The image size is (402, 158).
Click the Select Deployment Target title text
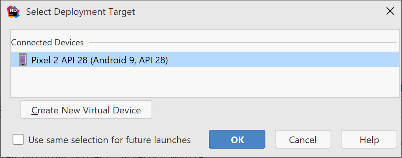(x=80, y=12)
